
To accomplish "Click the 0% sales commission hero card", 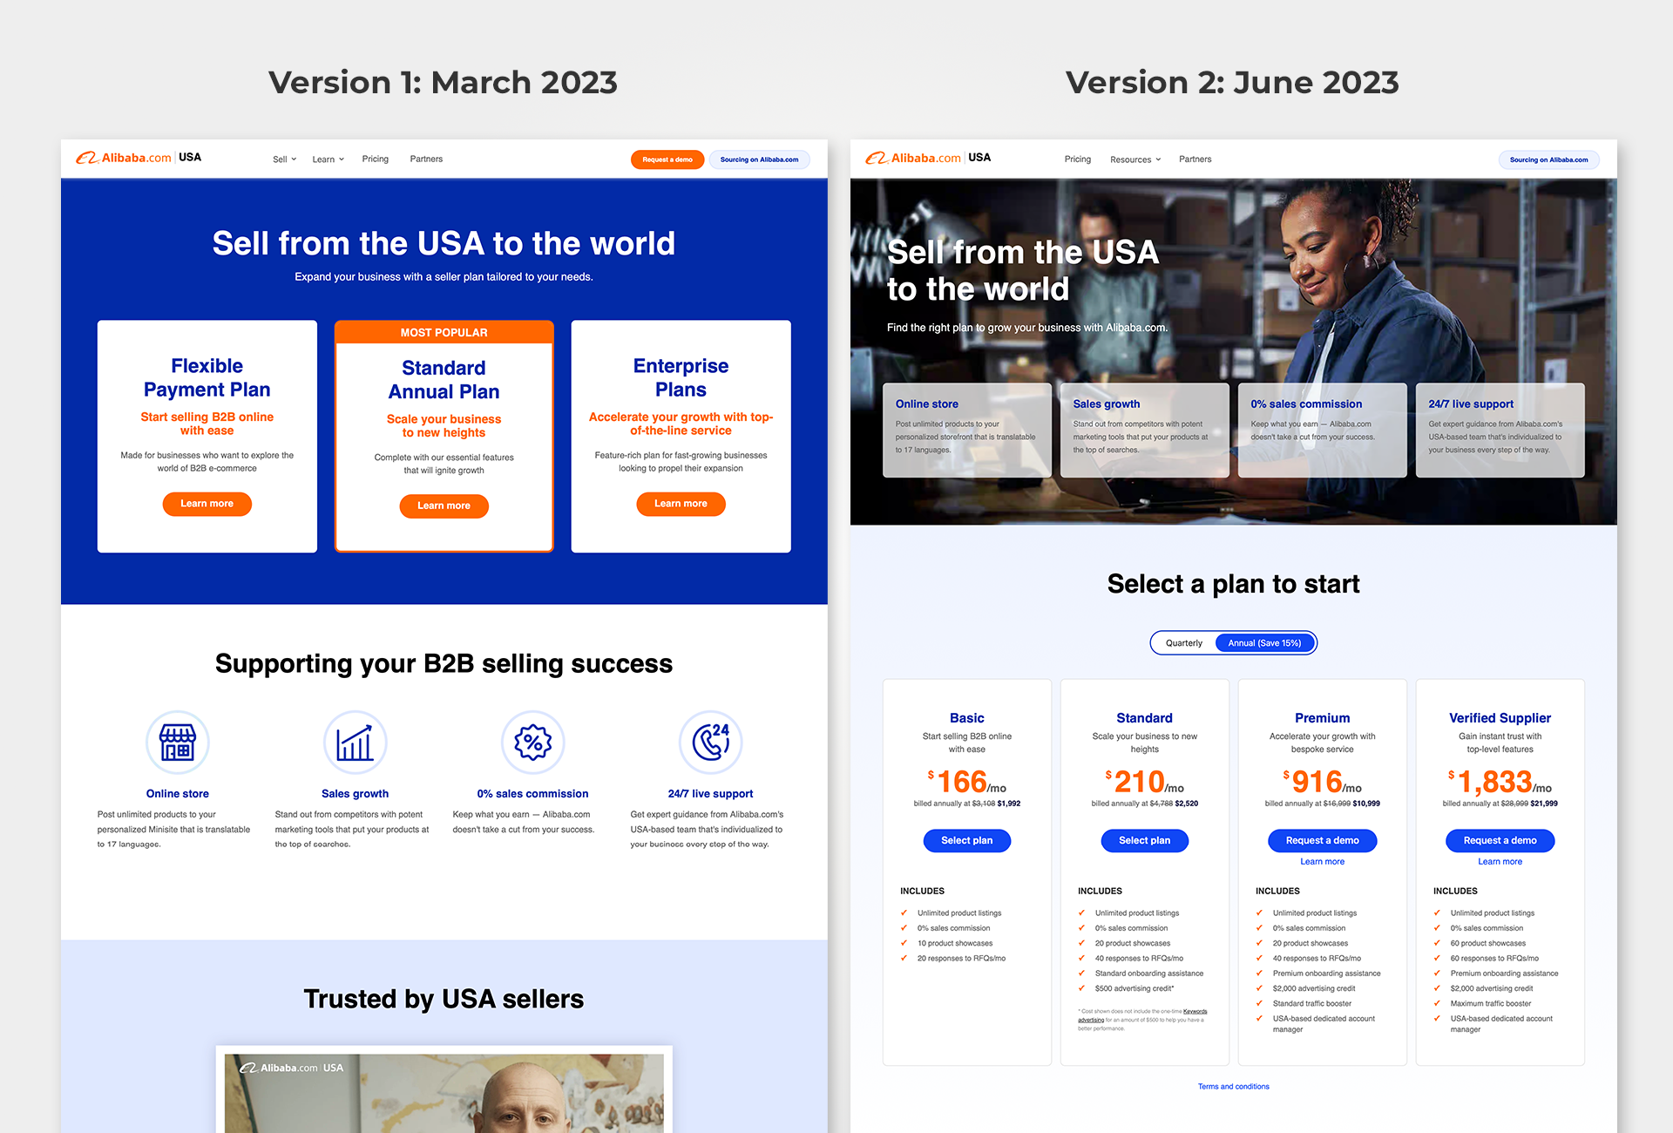I will tap(1323, 430).
